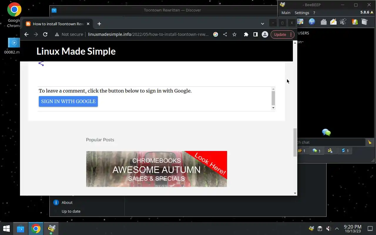The image size is (376, 235).
Task: Open Discover store icon on taskbar
Action: click(21, 229)
